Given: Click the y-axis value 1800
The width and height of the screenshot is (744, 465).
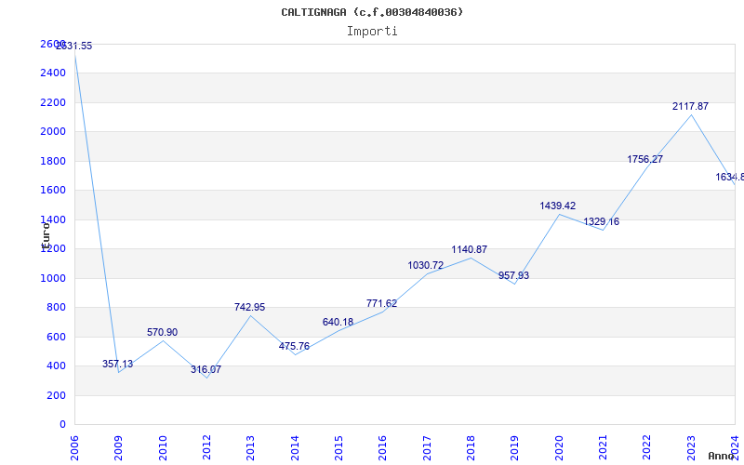Looking at the screenshot, I should (x=53, y=161).
